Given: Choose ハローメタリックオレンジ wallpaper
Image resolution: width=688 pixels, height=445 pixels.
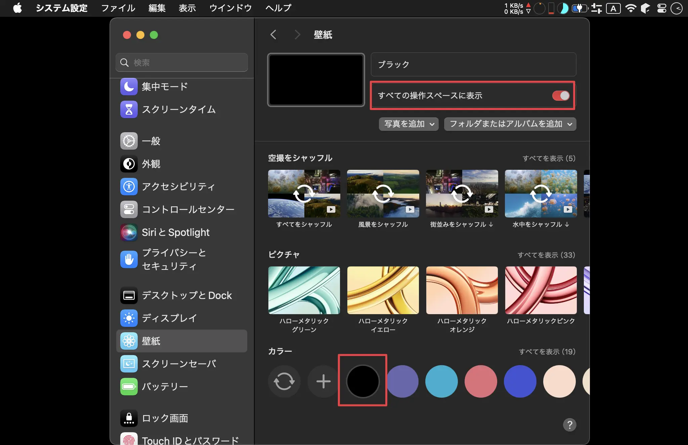Looking at the screenshot, I should pyautogui.click(x=462, y=290).
